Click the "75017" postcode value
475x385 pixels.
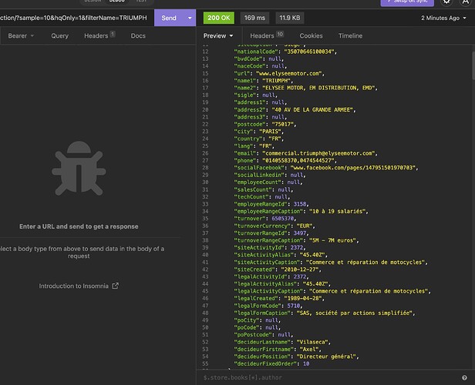pyautogui.click(x=283, y=124)
